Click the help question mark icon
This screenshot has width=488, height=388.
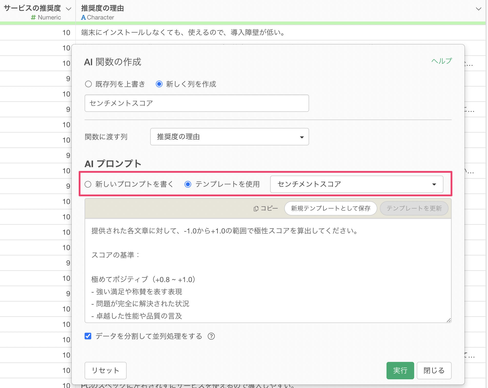point(211,336)
